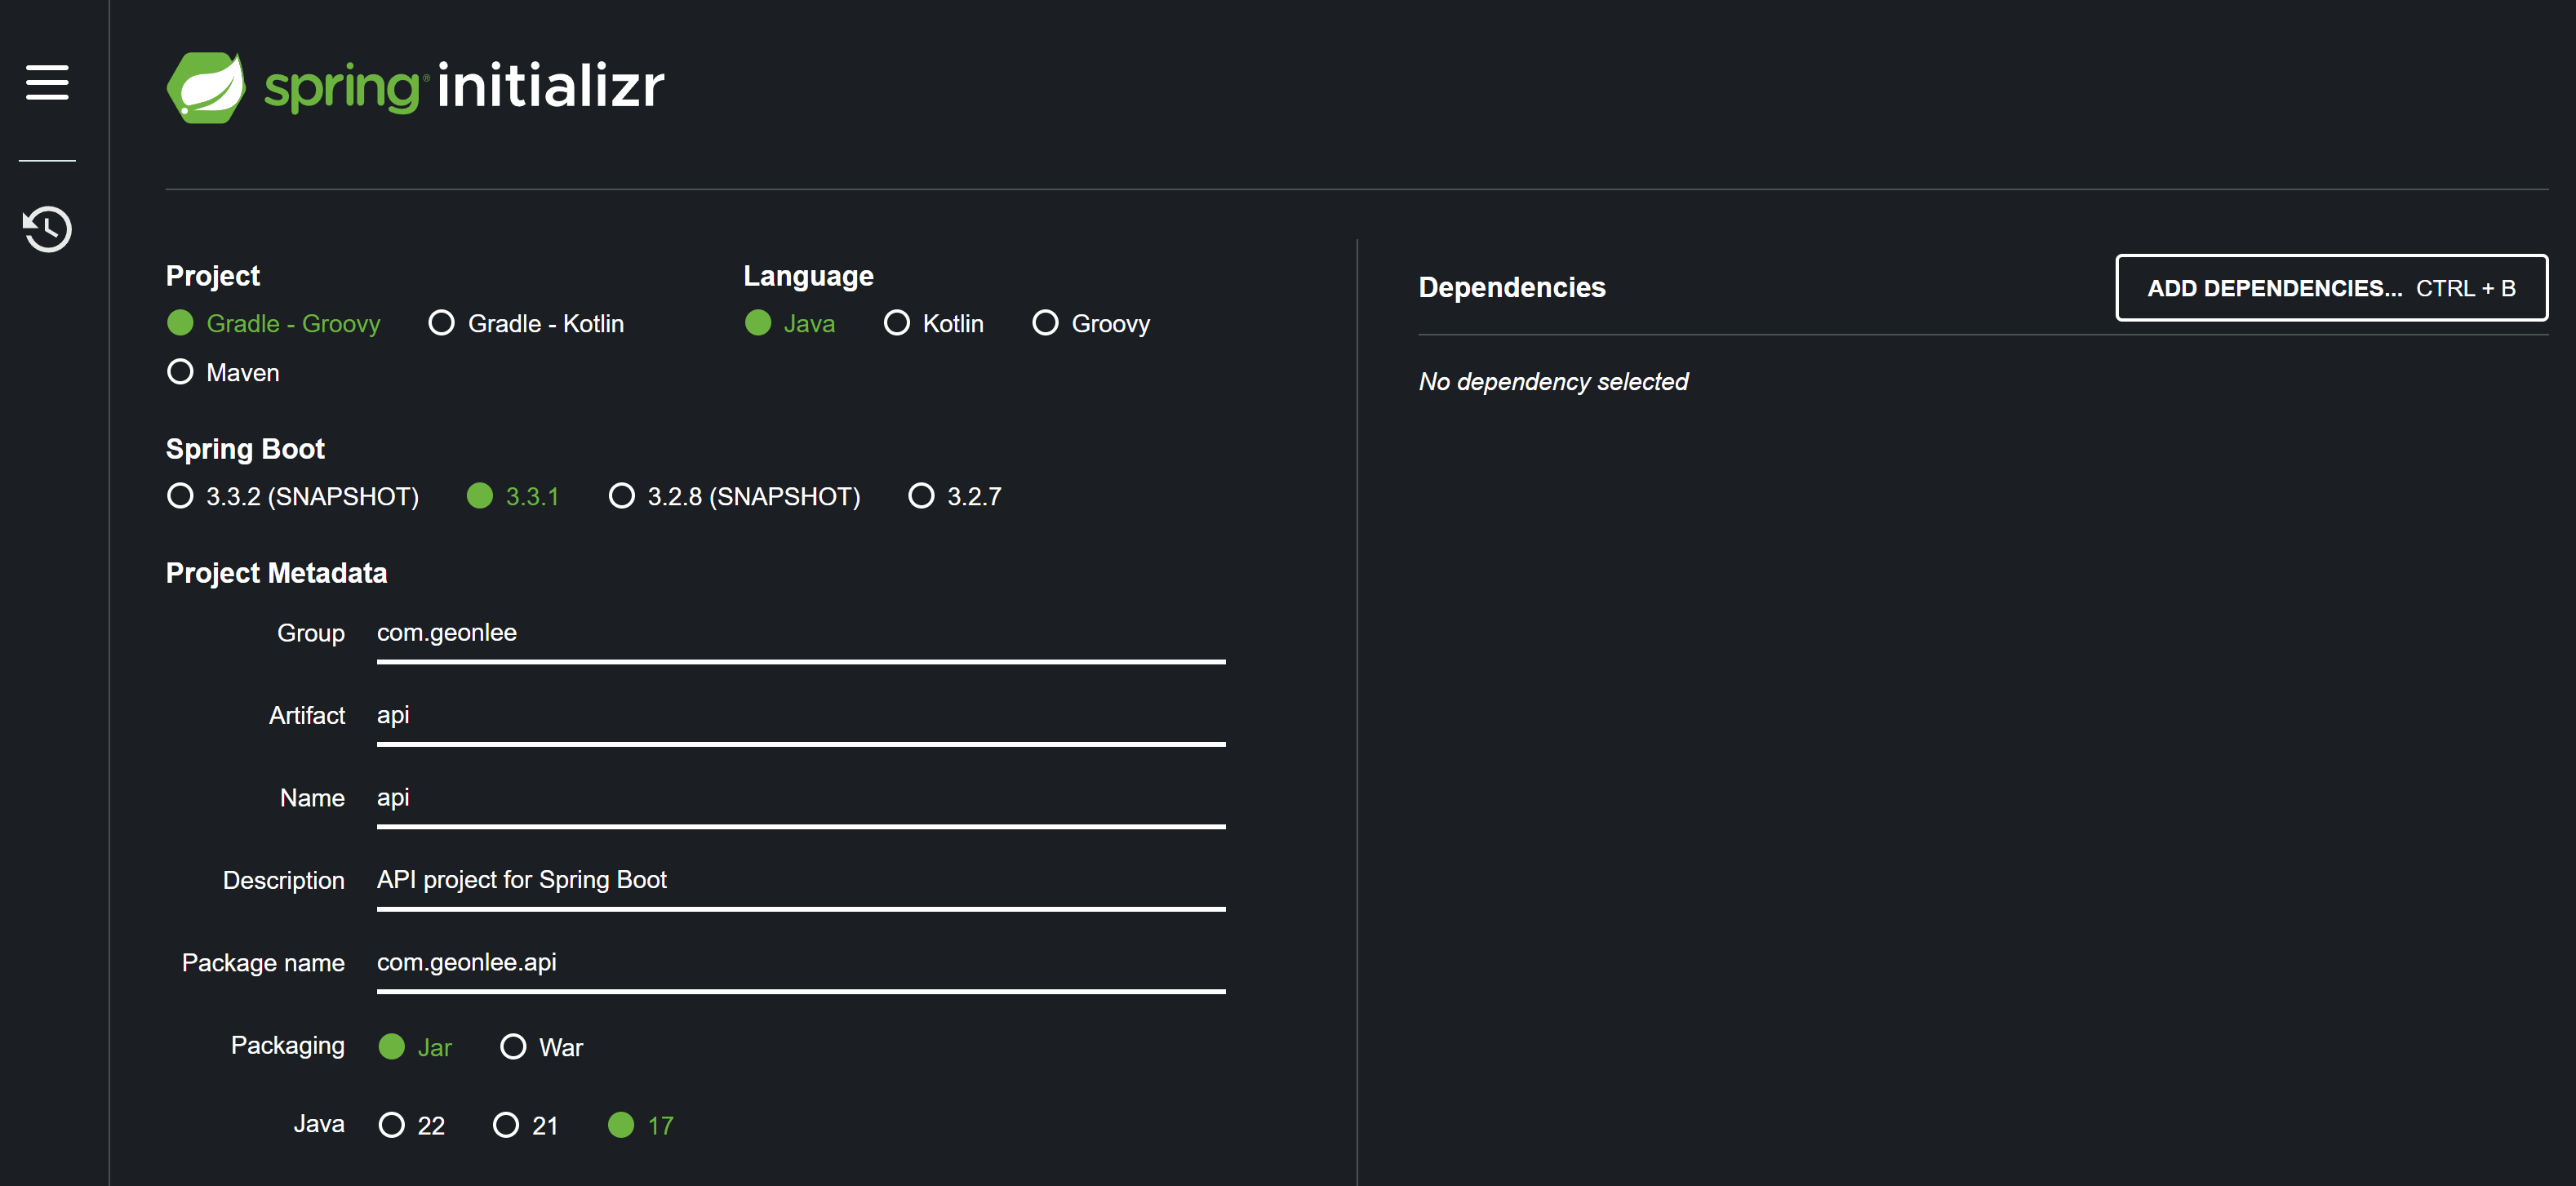
Task: Open the hamburger menu in the sidebar
Action: (x=47, y=82)
